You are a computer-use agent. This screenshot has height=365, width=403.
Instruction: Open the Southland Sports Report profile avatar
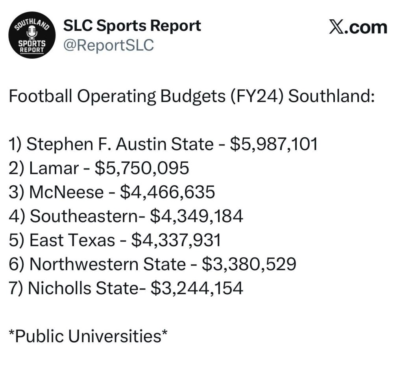click(x=32, y=35)
